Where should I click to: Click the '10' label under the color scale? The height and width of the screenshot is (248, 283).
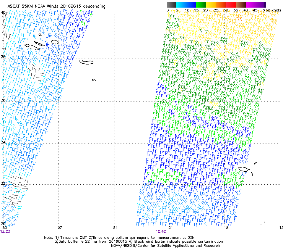187,10
